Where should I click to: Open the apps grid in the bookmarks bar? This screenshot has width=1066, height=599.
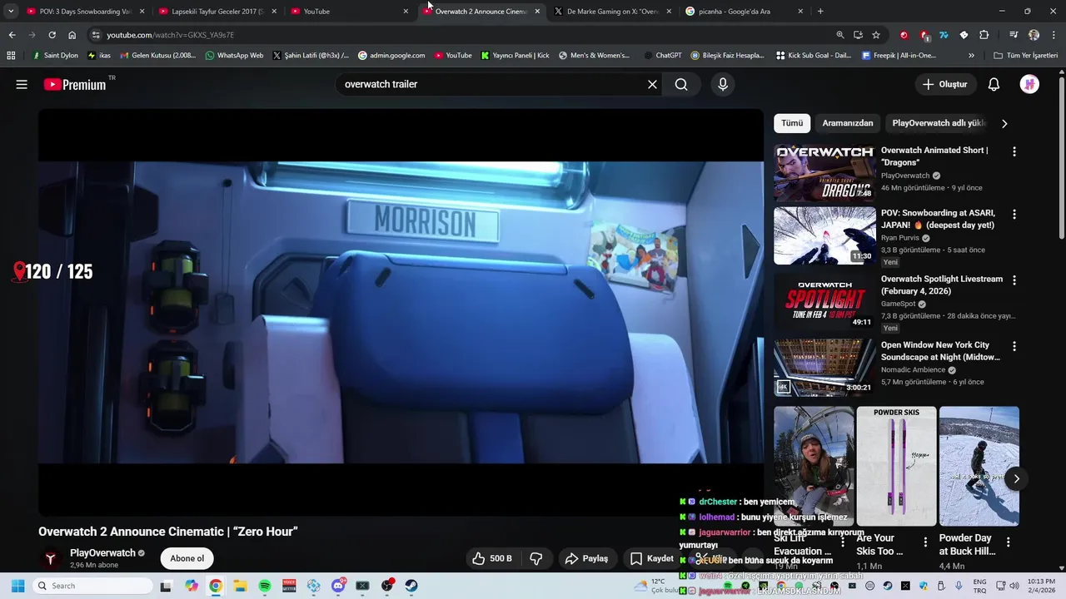tap(11, 56)
